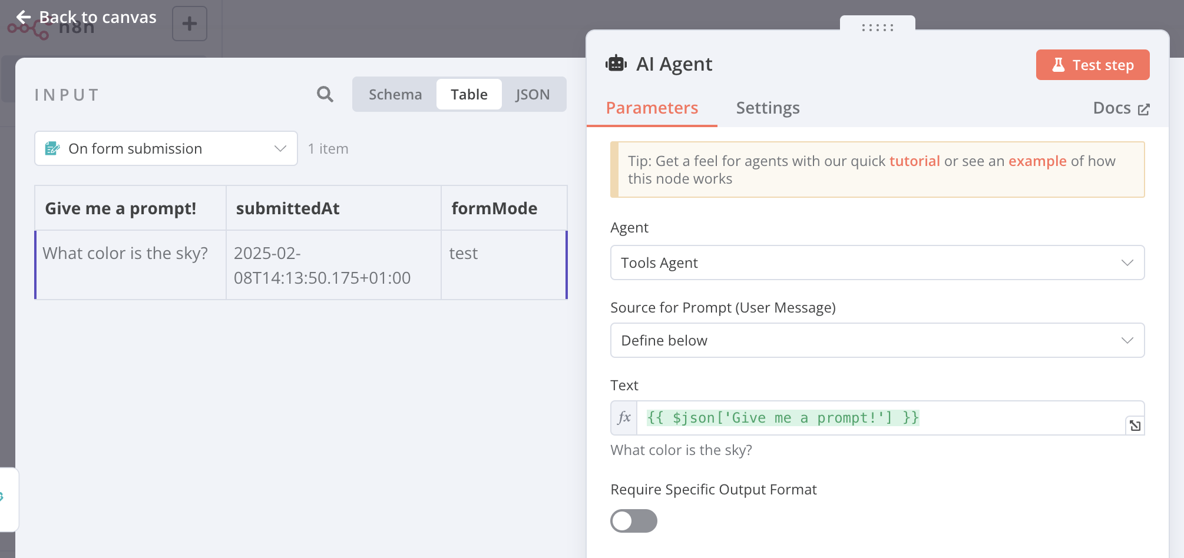Open the Settings tab
Image resolution: width=1184 pixels, height=558 pixels.
pos(768,108)
